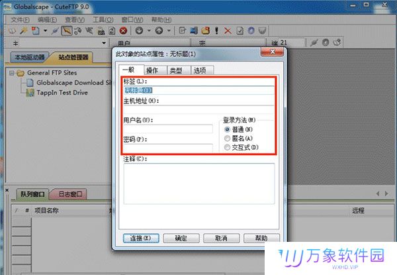Click the 取消 button
Screen dimensions: 397x275
pyautogui.click(x=222, y=239)
